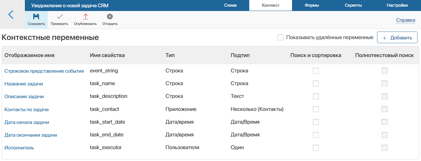The image size is (421, 161).
Task: Click the Один subtype cell
Action: pos(237,147)
